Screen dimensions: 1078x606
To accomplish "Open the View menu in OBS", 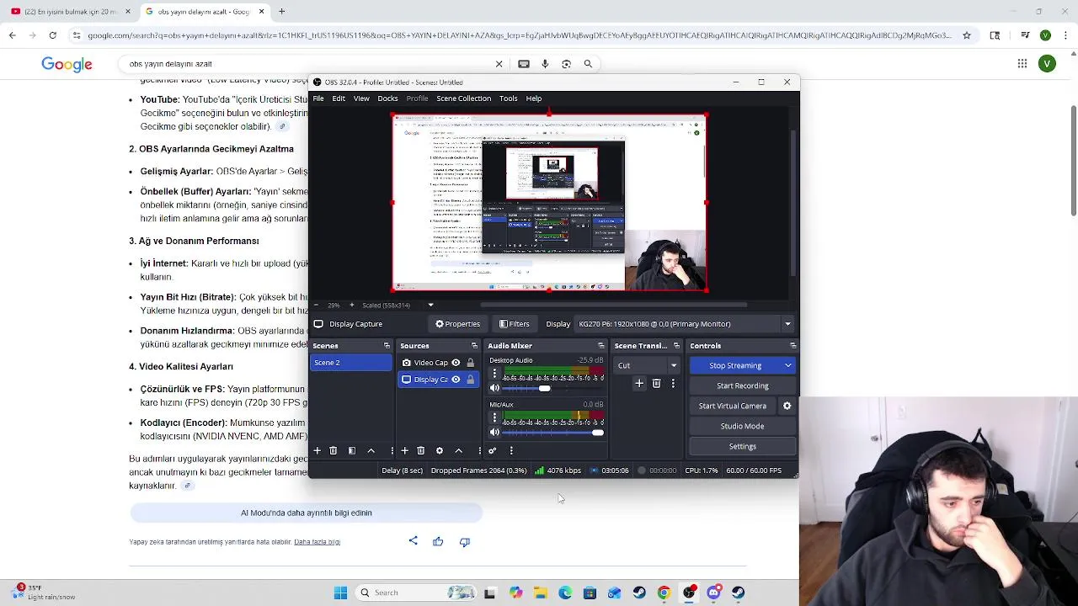I will (x=361, y=98).
